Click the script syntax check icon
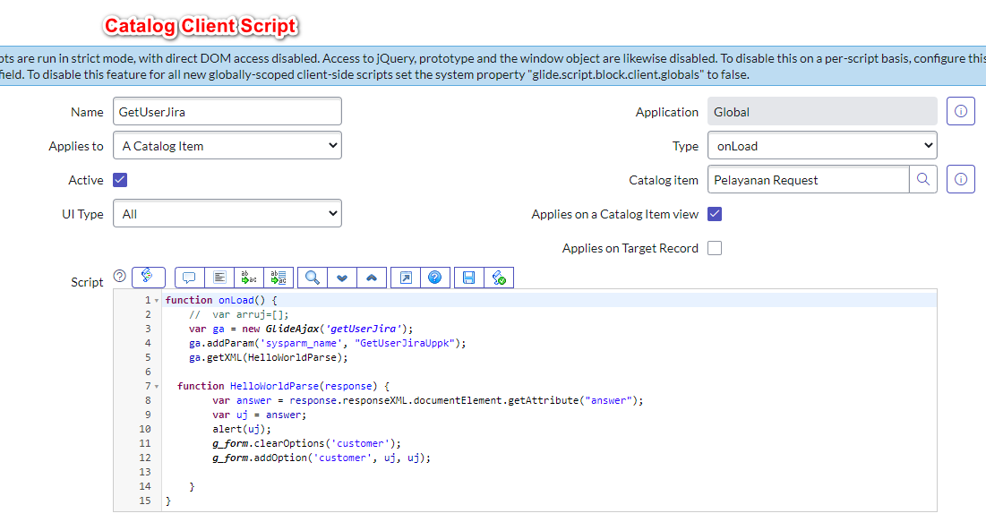 pyautogui.click(x=499, y=278)
